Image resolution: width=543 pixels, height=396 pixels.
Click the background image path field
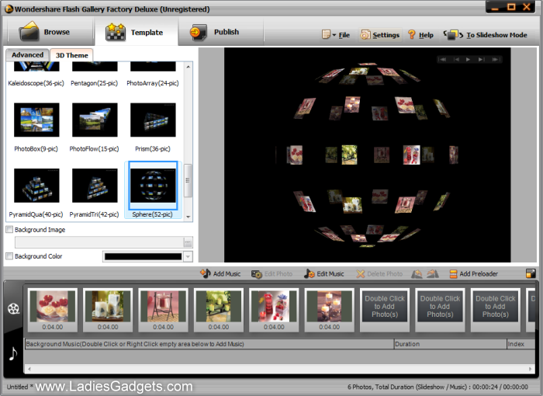pos(99,242)
